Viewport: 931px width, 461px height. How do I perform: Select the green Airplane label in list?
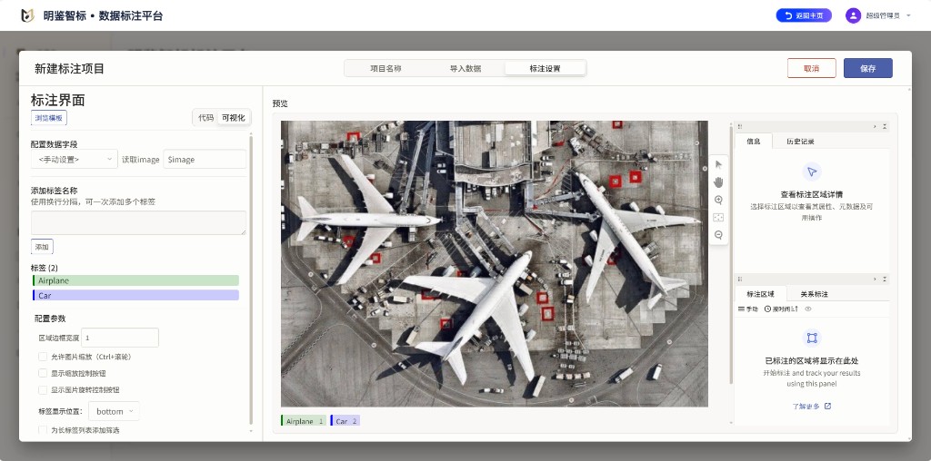135,281
